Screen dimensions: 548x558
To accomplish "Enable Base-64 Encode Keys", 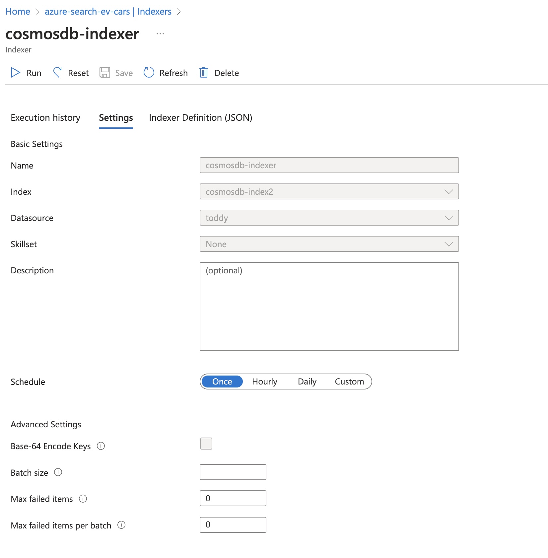I will tap(206, 444).
